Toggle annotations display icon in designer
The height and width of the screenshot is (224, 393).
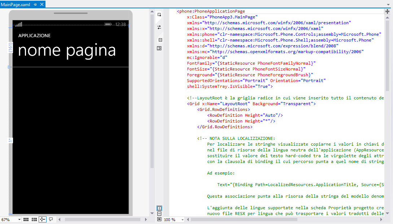pos(51,220)
